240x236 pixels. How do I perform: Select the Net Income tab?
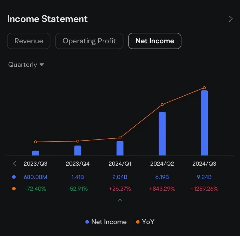tap(154, 41)
